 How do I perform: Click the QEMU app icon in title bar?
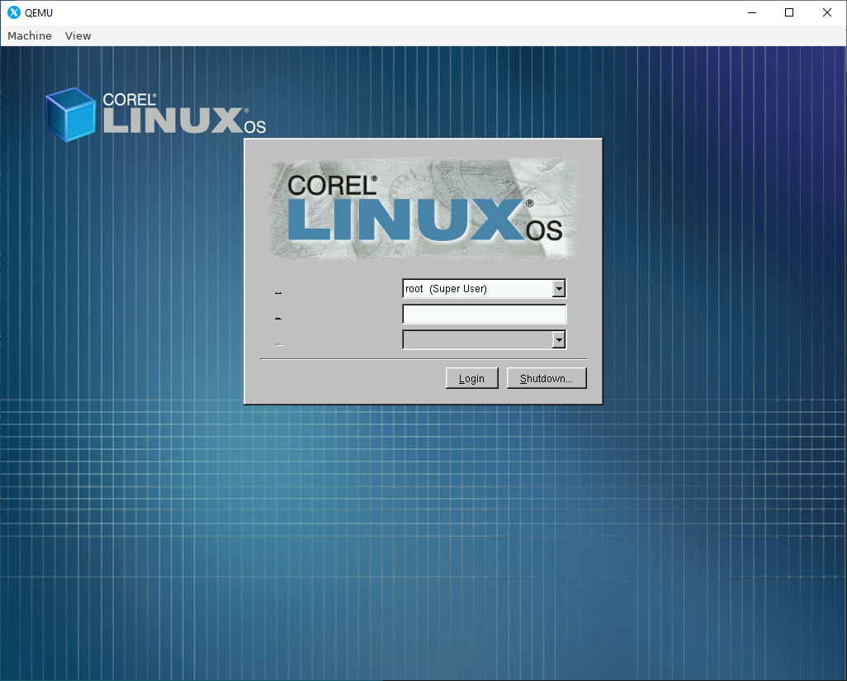pos(14,12)
